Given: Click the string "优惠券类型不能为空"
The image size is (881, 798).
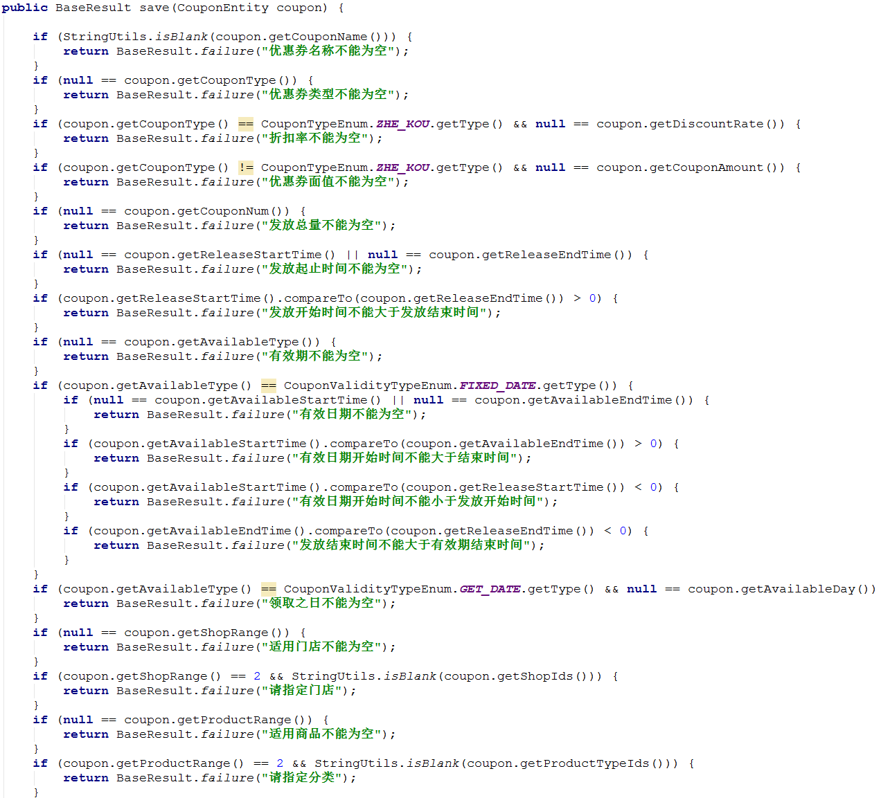Looking at the screenshot, I should pyautogui.click(x=328, y=95).
